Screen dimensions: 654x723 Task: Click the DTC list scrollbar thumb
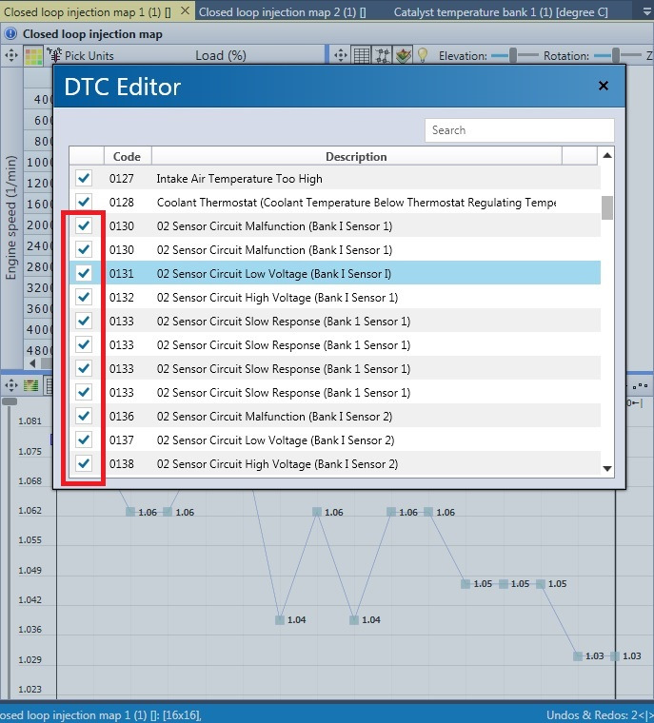click(x=607, y=208)
